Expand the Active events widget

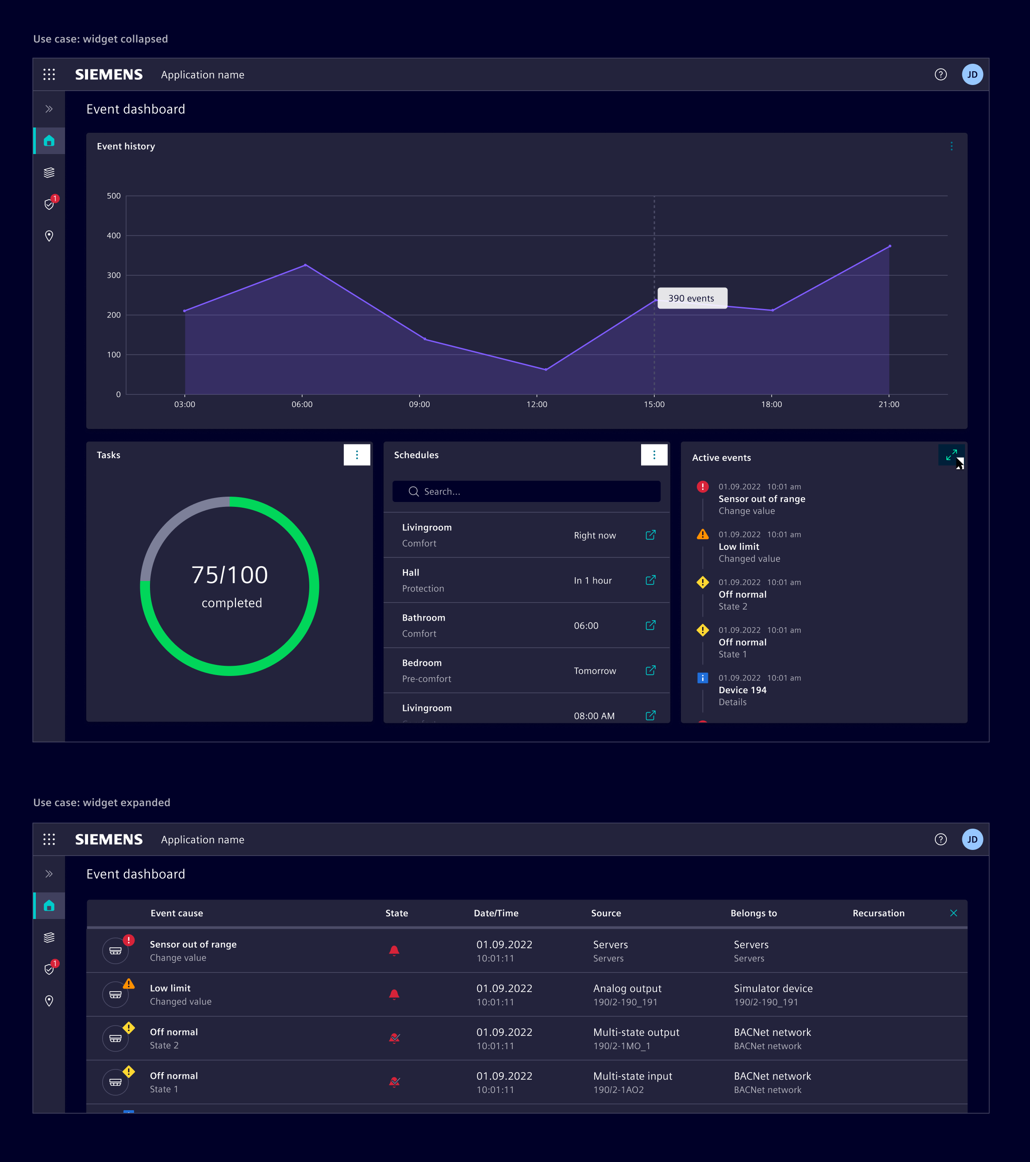952,455
